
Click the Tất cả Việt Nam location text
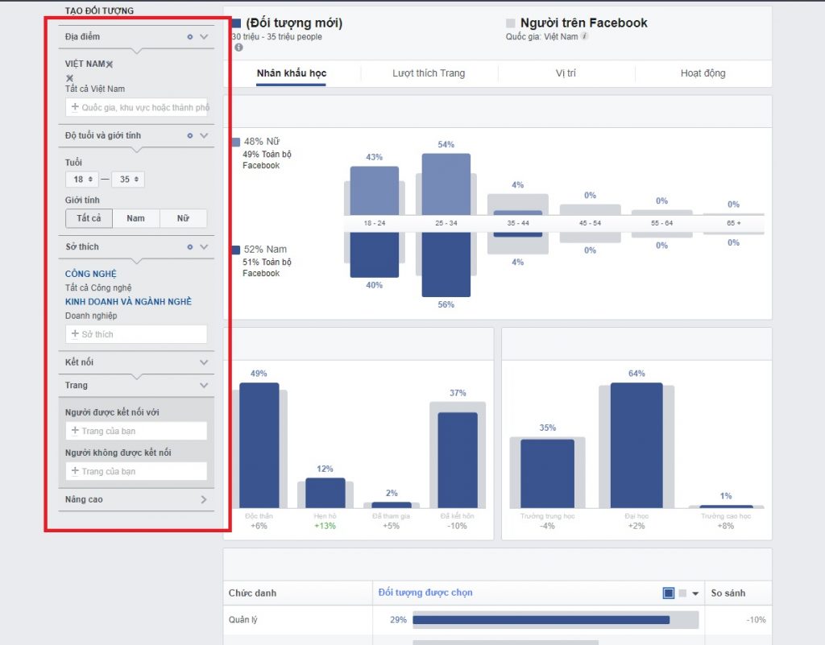click(x=95, y=89)
